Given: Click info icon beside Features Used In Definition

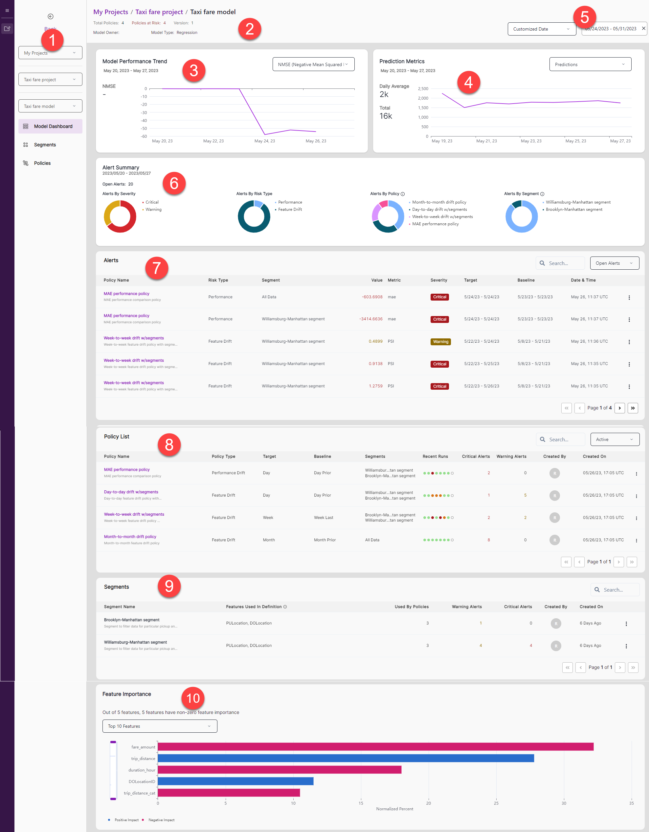Looking at the screenshot, I should (285, 607).
